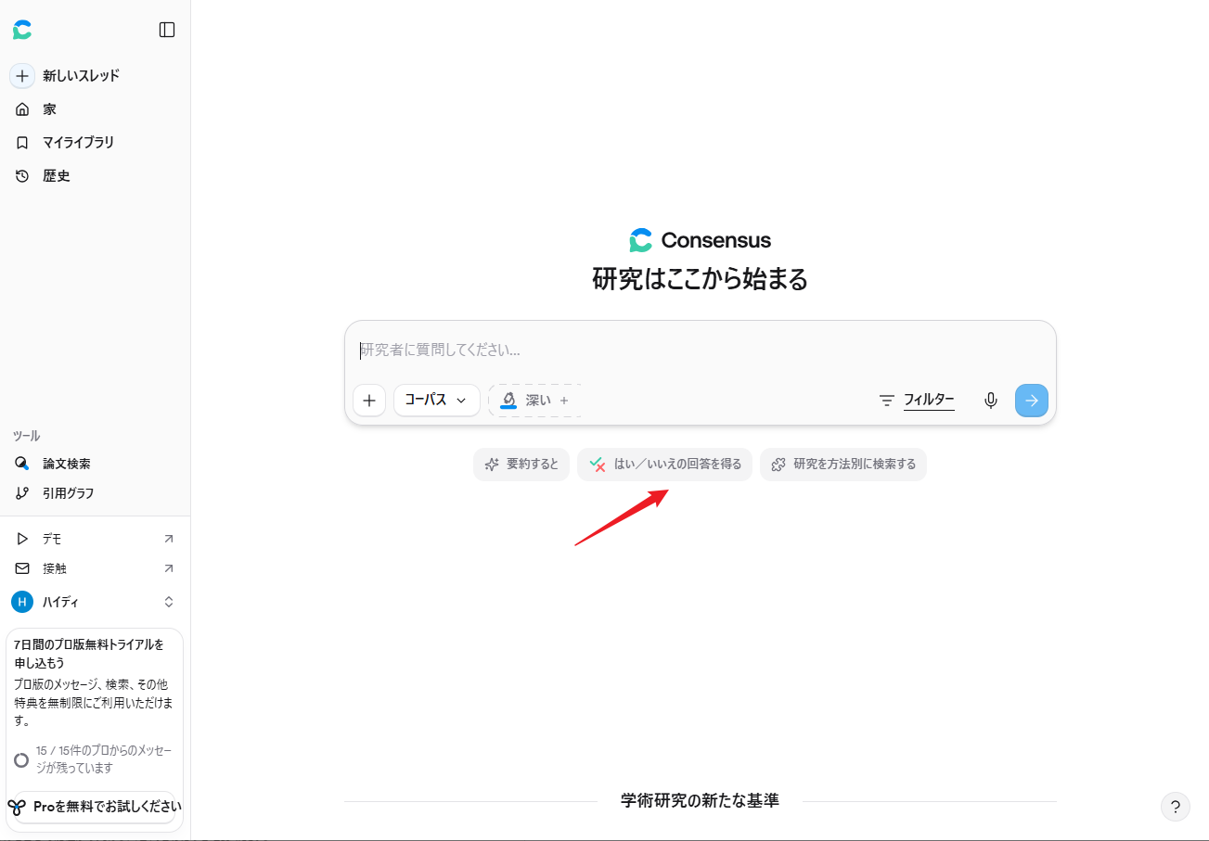Select the 要約すると suggestion chip
1209x841 pixels.
[521, 465]
